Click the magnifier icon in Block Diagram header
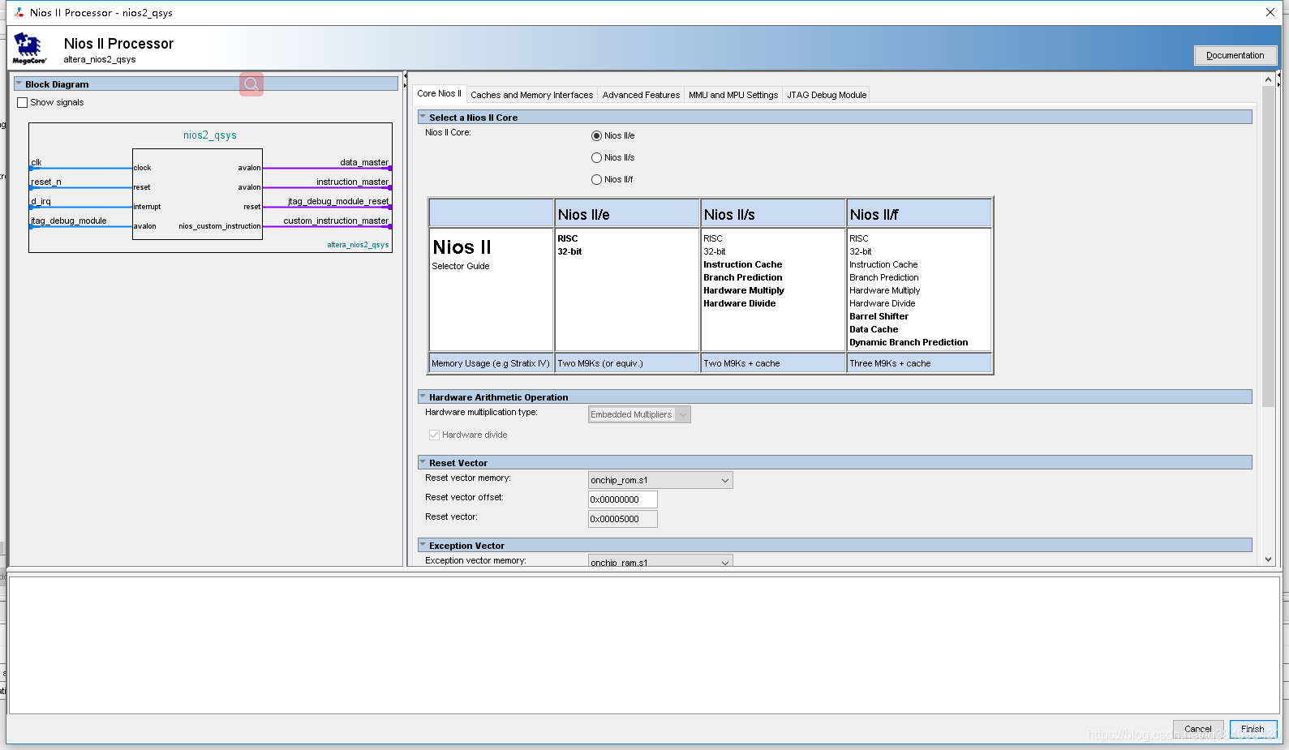The image size is (1289, 750). [x=251, y=84]
